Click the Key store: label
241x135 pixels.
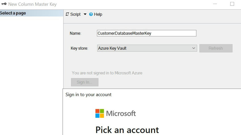point(79,48)
